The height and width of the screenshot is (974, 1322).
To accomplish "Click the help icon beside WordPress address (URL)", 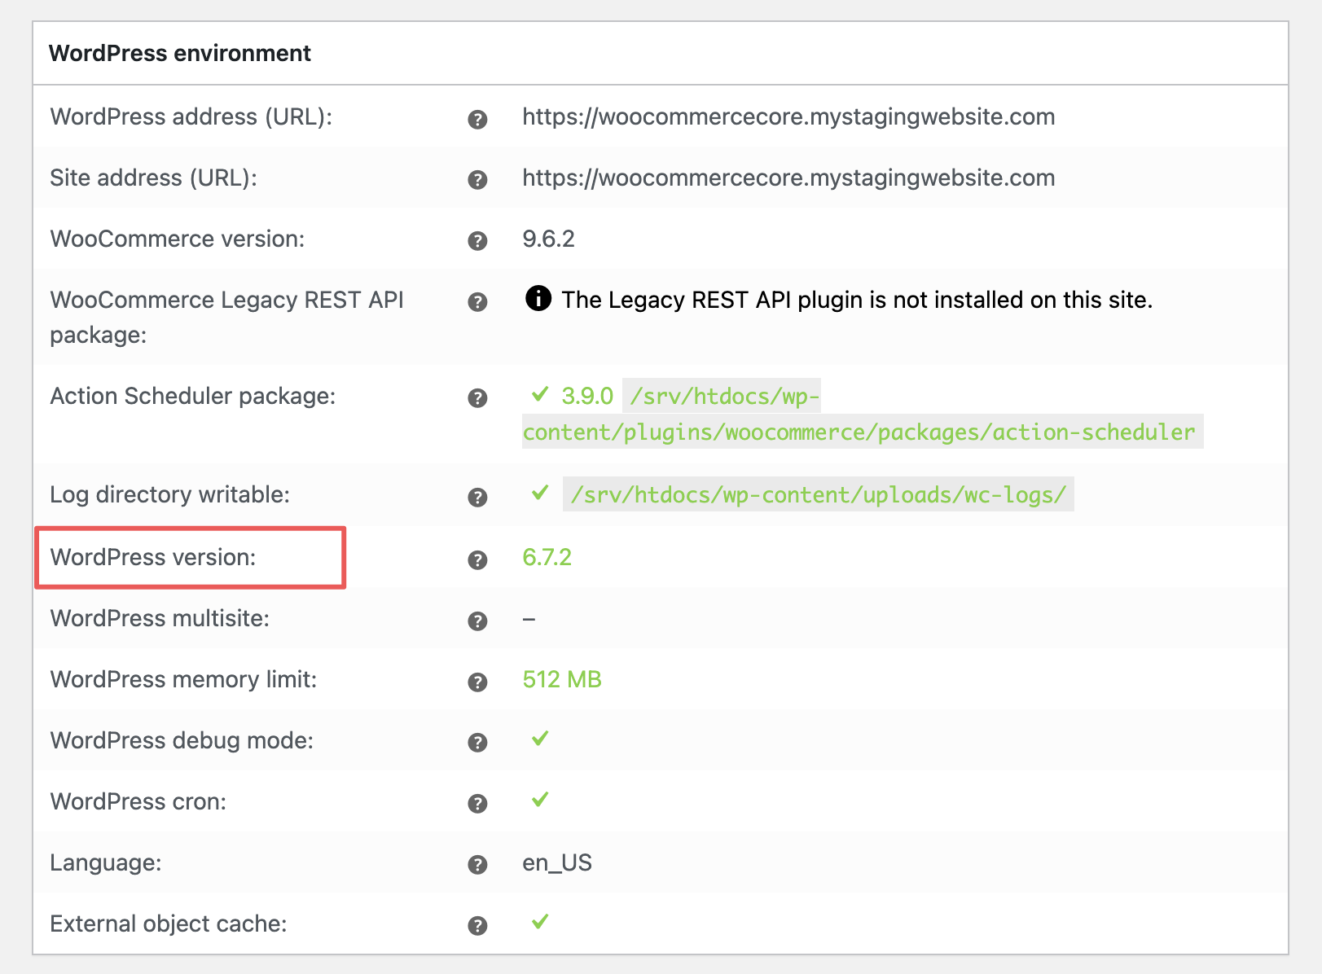I will [x=477, y=121].
